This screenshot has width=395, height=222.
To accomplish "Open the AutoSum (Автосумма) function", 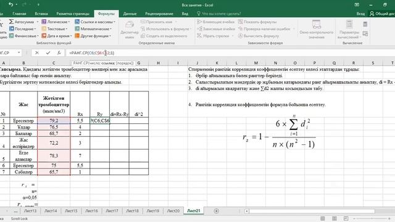I will [22, 22].
